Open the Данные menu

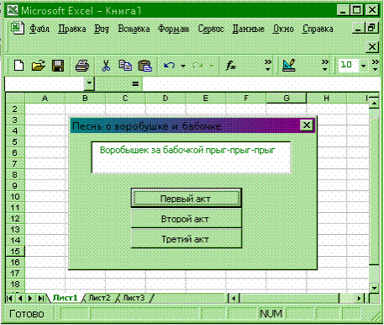pyautogui.click(x=249, y=29)
